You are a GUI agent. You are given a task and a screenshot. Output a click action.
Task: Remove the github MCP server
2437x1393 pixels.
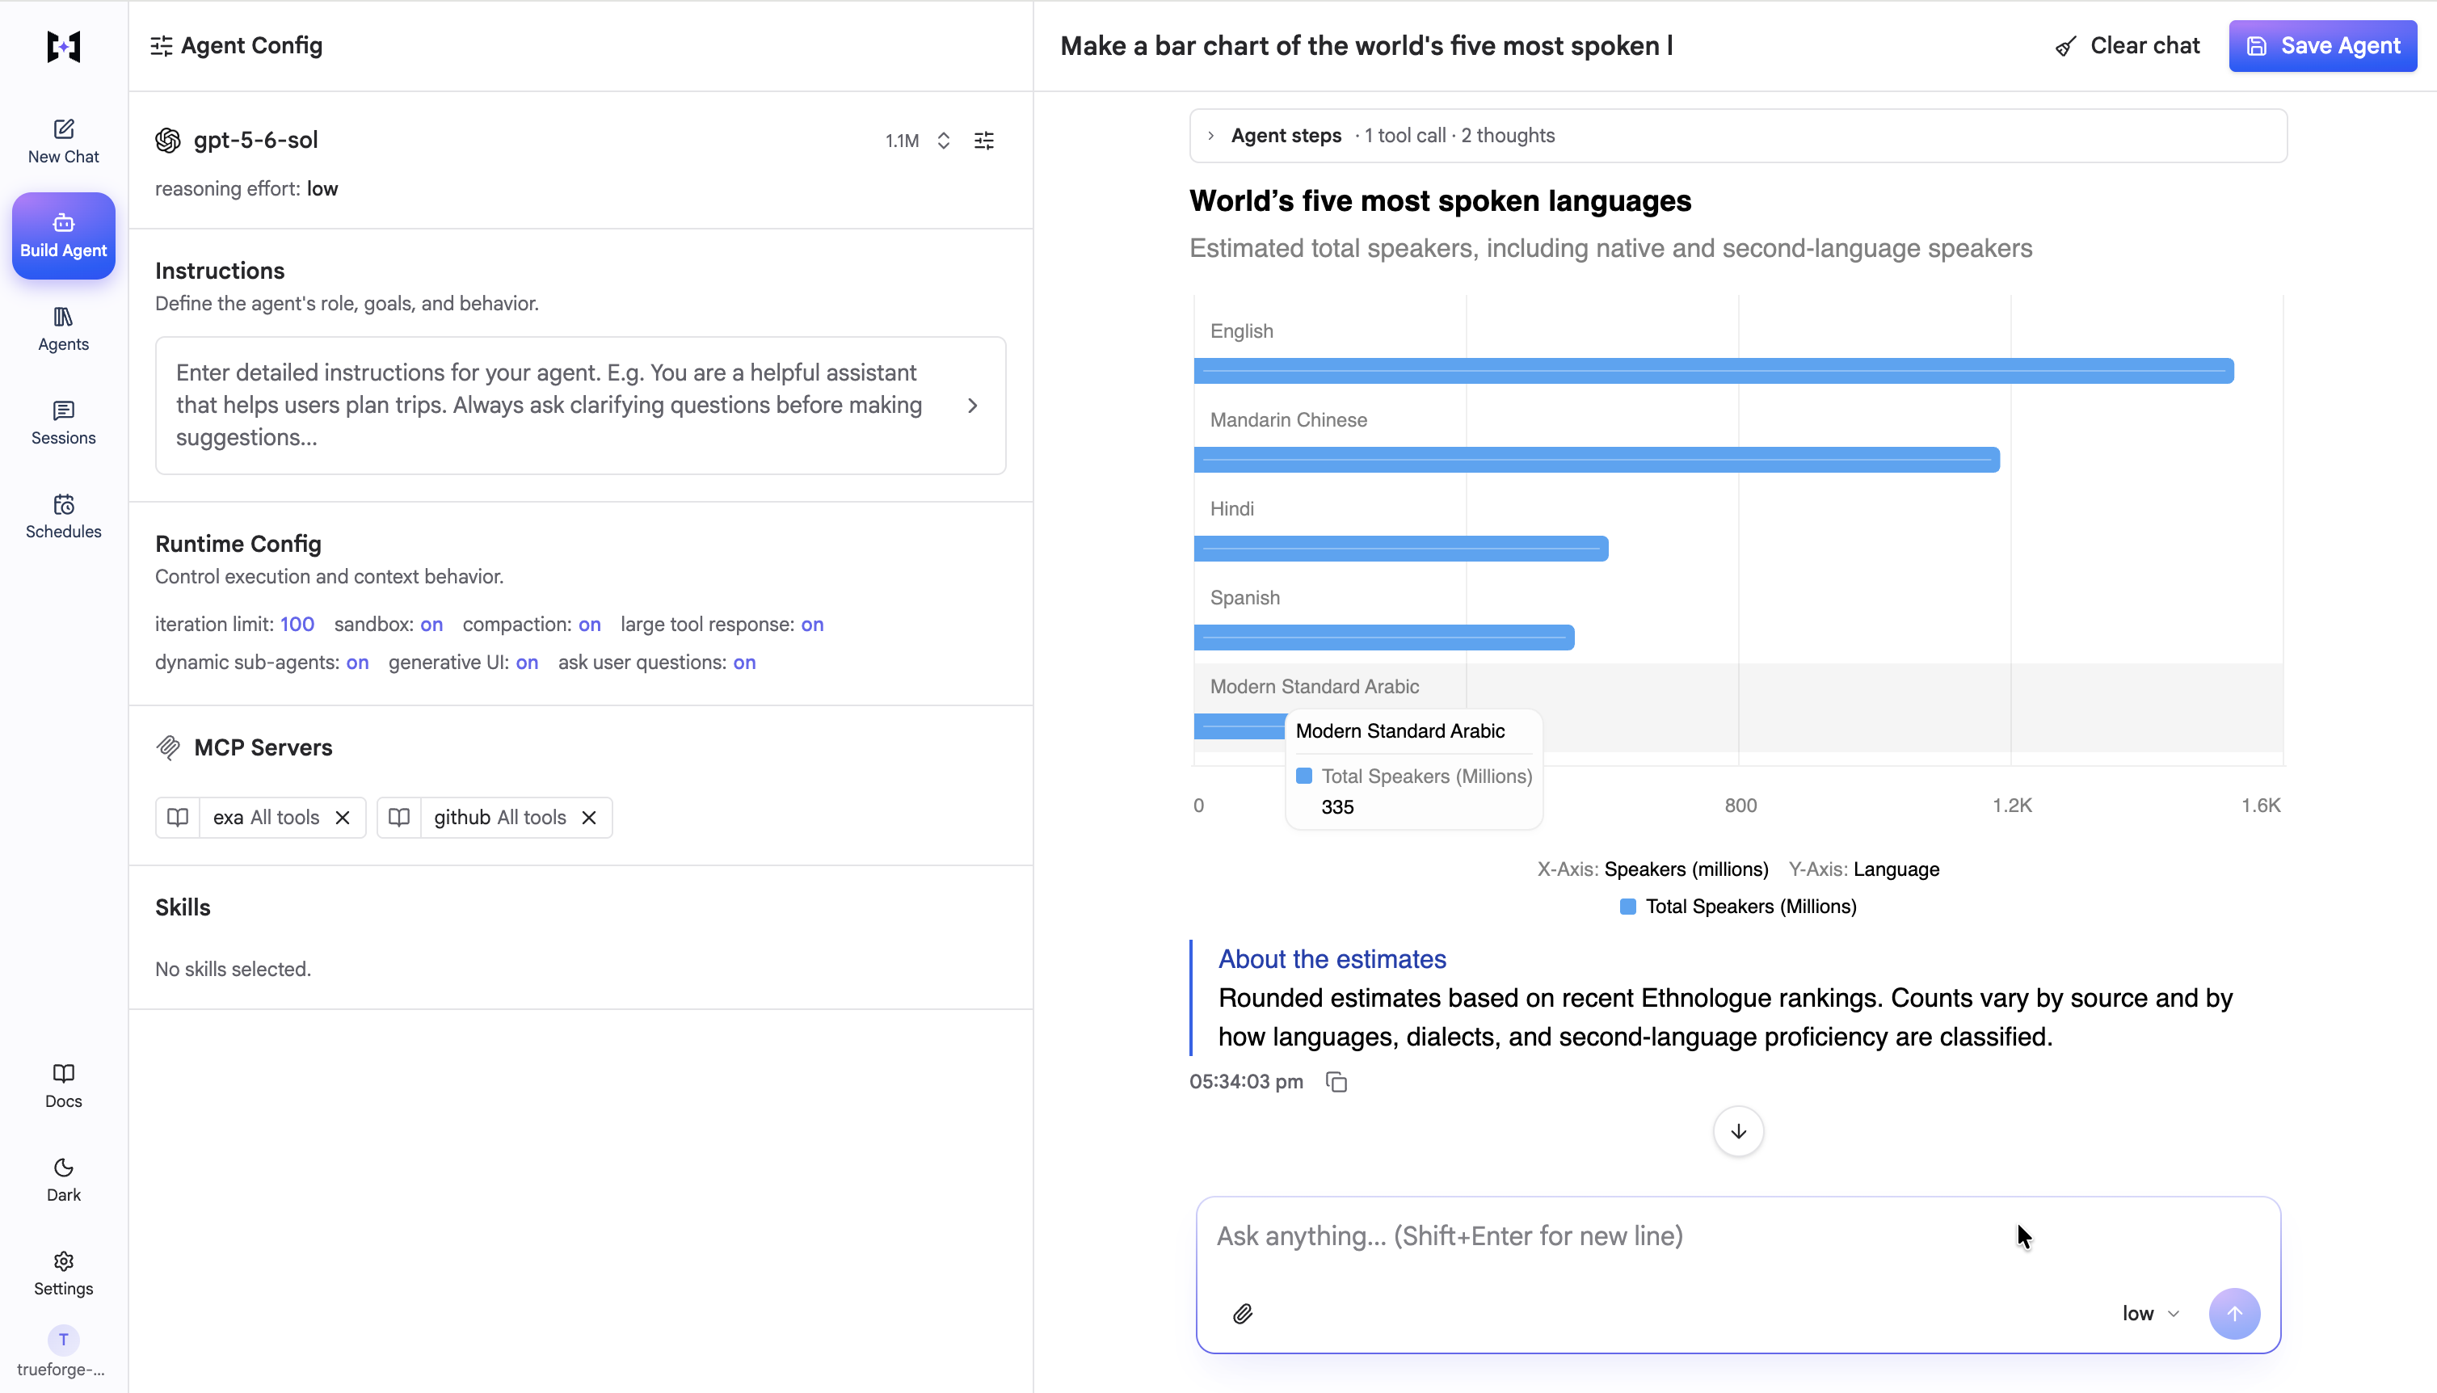[589, 817]
